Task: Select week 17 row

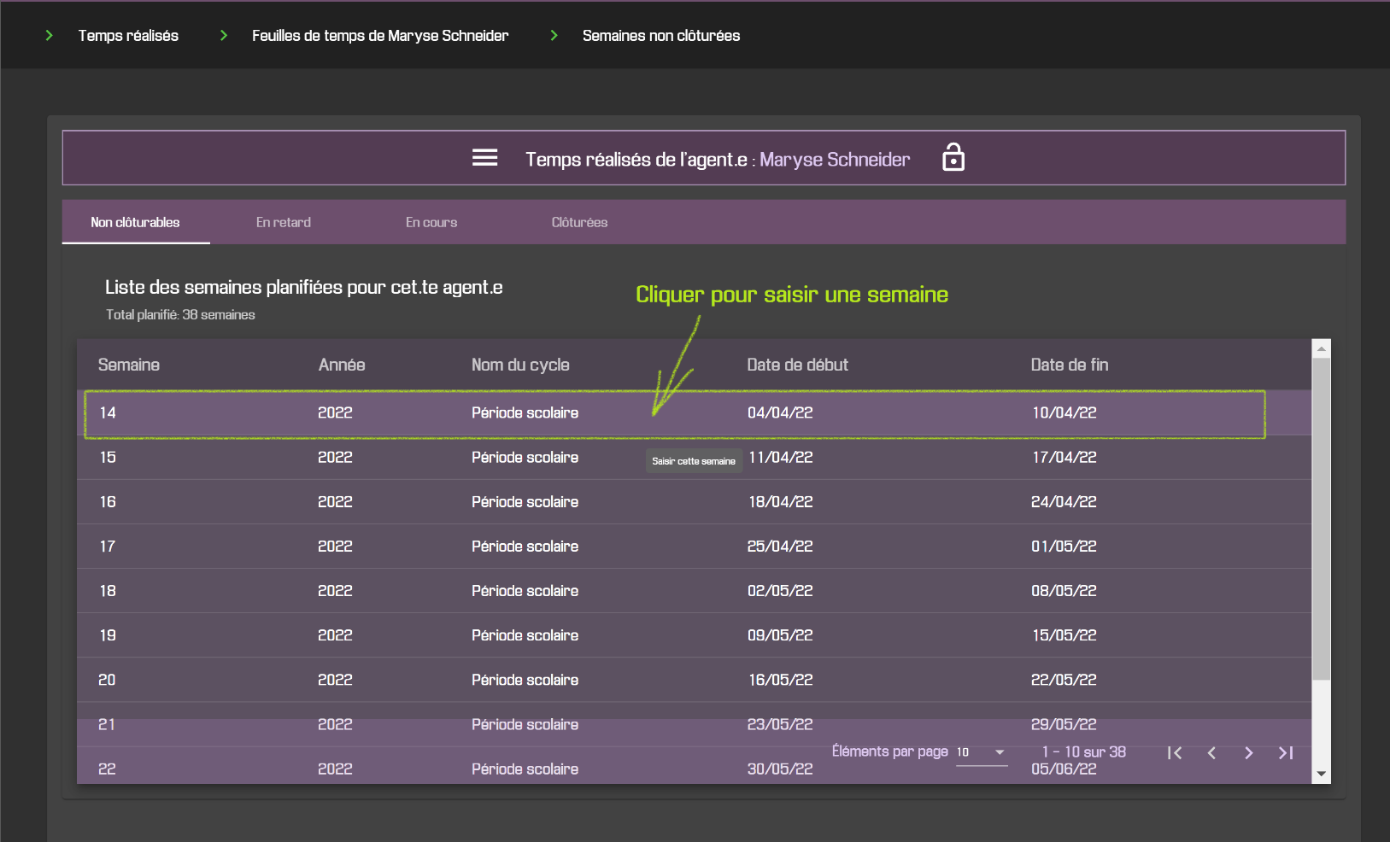Action: click(694, 546)
